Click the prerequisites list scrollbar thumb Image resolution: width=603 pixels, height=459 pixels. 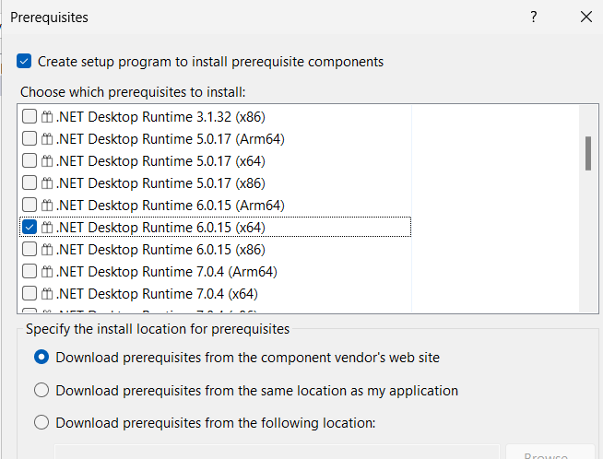588,153
